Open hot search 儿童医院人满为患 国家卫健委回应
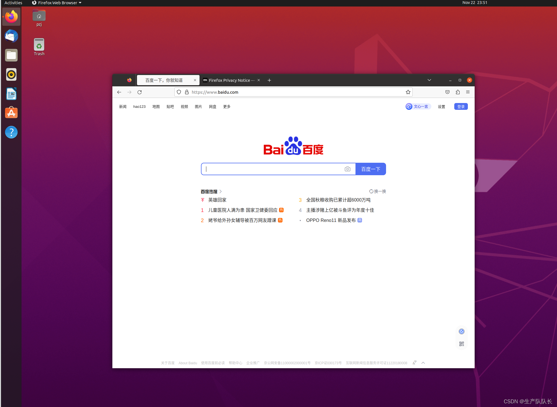This screenshot has height=407, width=557. [243, 210]
